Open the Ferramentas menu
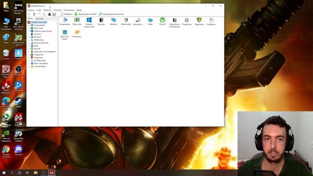This screenshot has height=176, width=313. tap(69, 10)
